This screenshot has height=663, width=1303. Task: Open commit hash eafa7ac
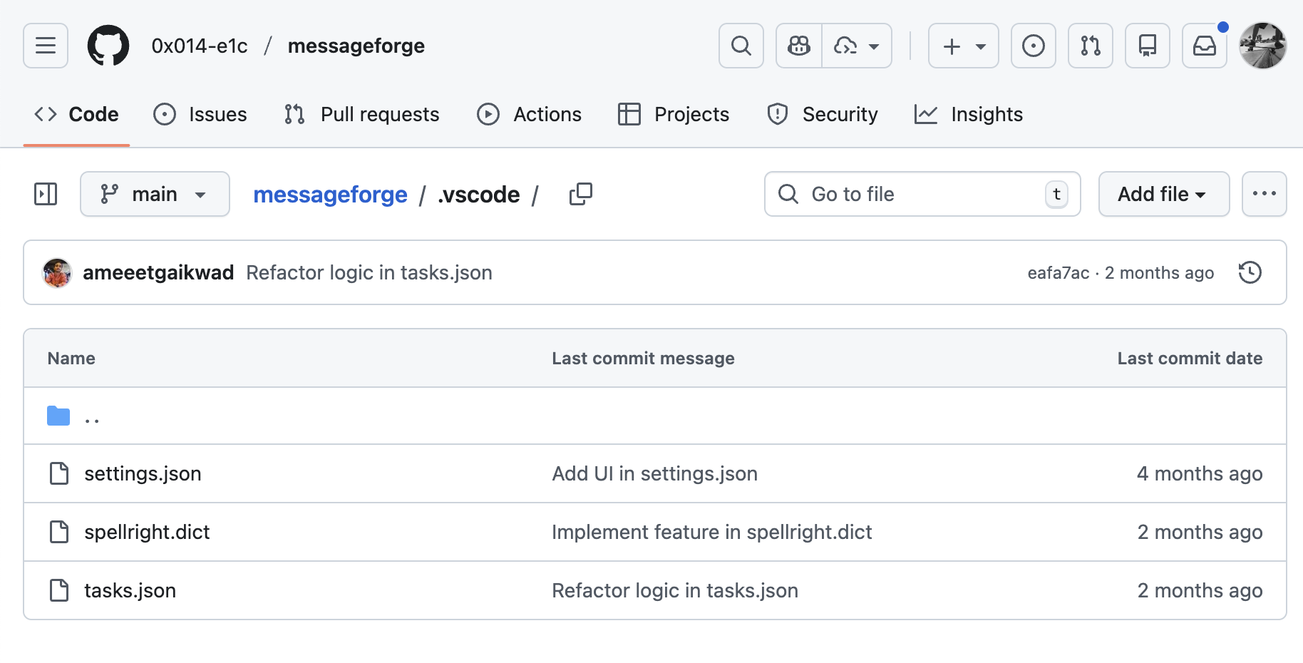tap(1059, 273)
